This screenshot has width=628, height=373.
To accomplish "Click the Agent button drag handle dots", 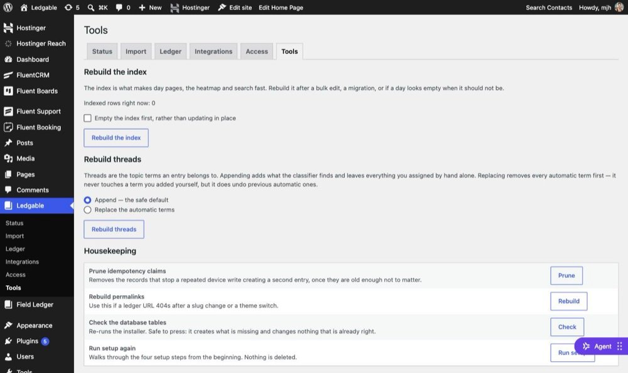I will click(x=620, y=346).
